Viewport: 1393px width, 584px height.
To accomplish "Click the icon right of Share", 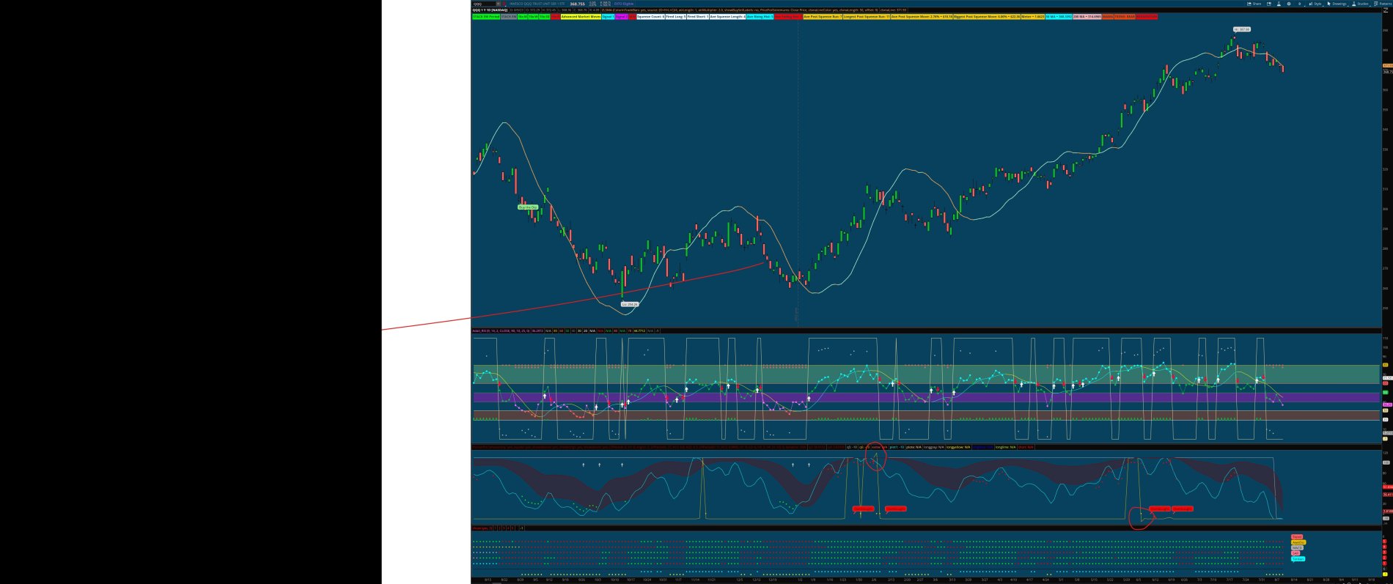I will click(x=1268, y=4).
